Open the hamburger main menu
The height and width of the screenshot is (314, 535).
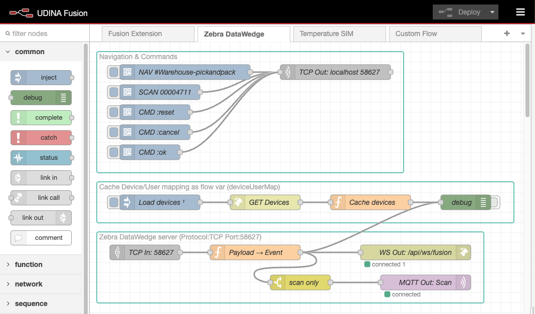[x=520, y=12]
